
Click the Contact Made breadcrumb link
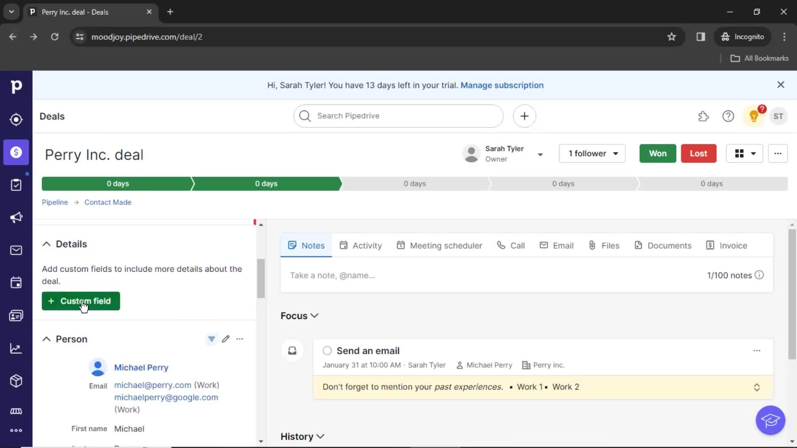tap(108, 202)
